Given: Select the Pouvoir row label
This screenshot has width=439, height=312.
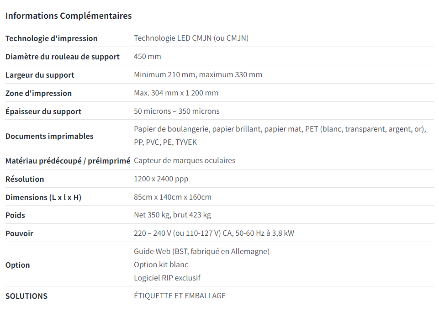Looking at the screenshot, I should click(19, 233).
